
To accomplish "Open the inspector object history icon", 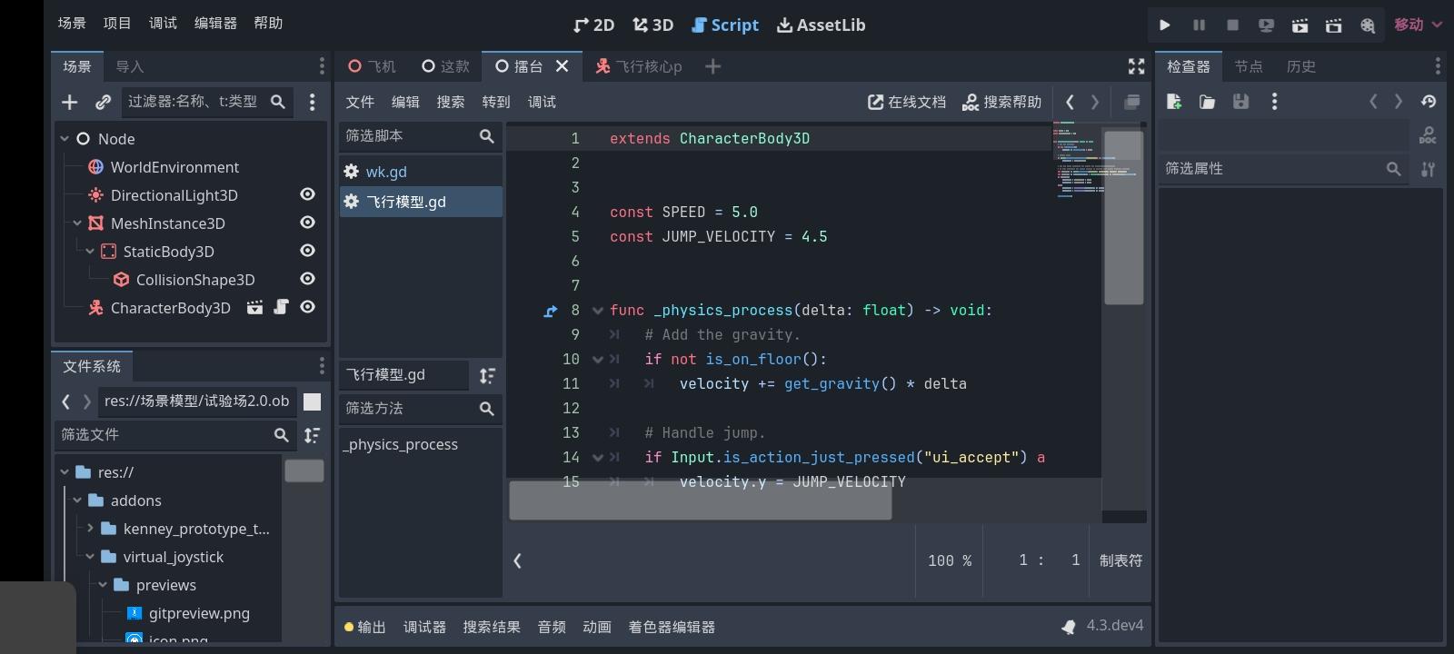I will click(x=1429, y=102).
